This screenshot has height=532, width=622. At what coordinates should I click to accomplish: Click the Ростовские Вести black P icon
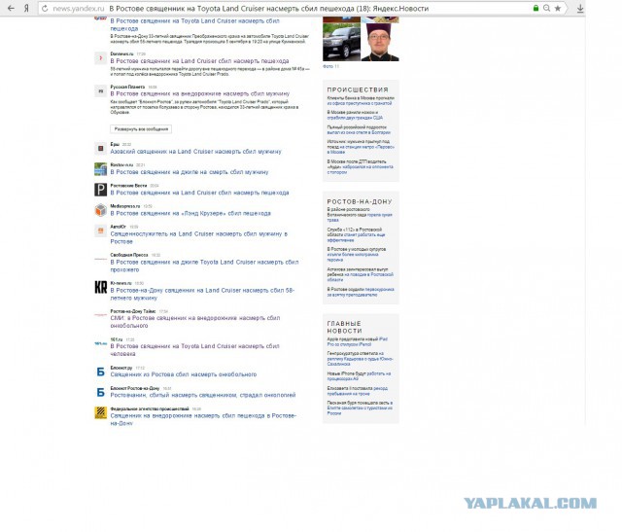100,190
